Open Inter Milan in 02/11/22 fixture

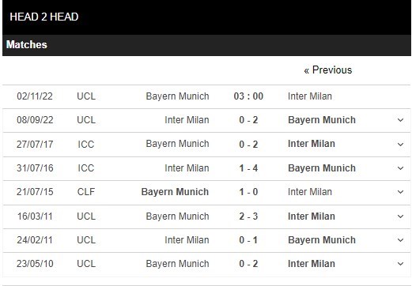click(x=310, y=96)
